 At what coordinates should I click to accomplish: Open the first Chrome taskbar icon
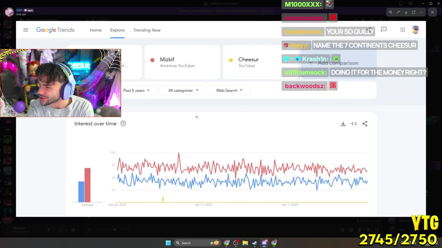(x=227, y=243)
